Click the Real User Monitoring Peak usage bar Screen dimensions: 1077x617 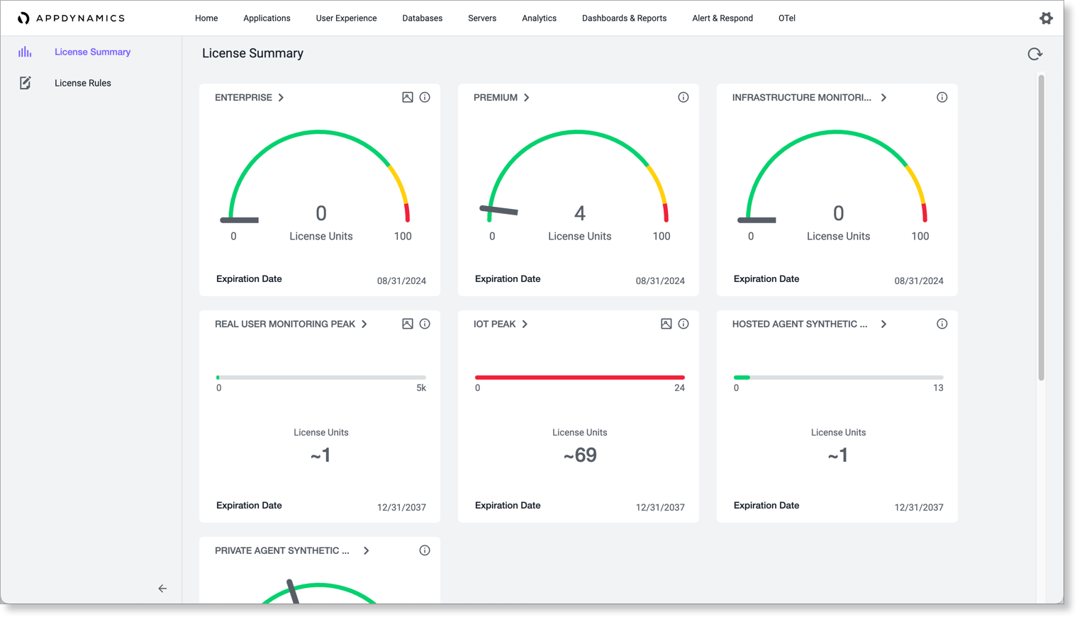[321, 378]
